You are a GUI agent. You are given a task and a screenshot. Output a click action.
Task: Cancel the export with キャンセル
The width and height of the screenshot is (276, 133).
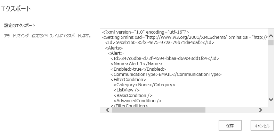pos(262,125)
